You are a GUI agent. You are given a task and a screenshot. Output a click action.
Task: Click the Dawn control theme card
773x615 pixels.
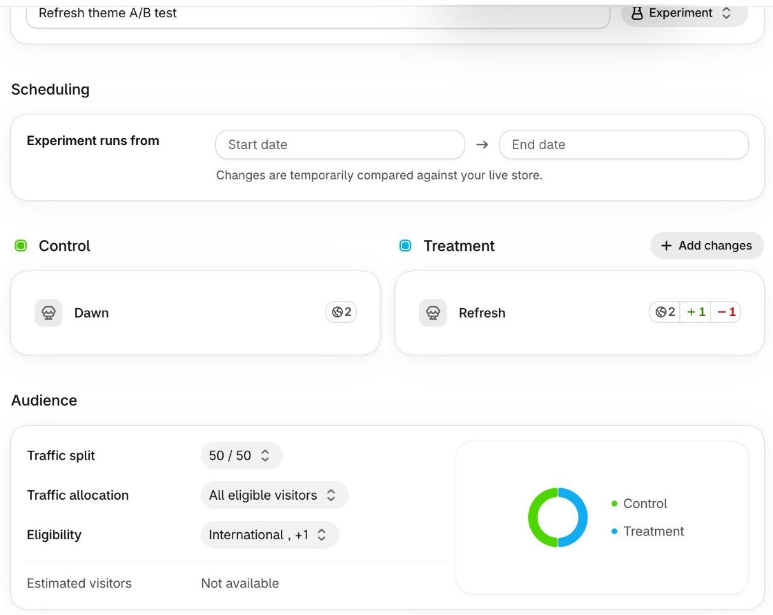click(x=195, y=313)
